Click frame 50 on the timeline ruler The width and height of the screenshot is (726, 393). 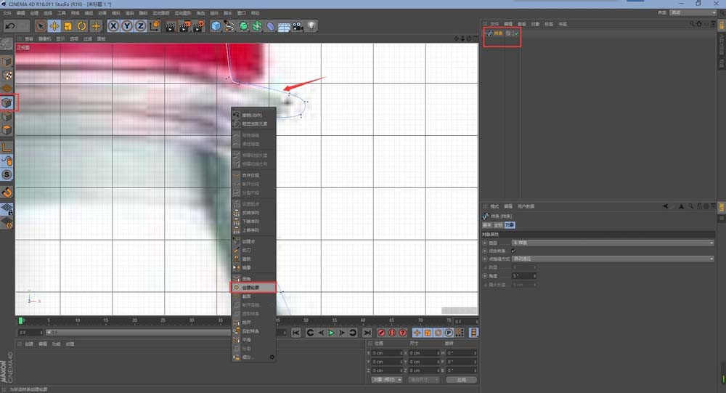coord(306,320)
